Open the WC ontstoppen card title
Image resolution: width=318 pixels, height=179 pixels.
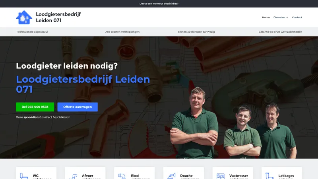tap(42, 177)
